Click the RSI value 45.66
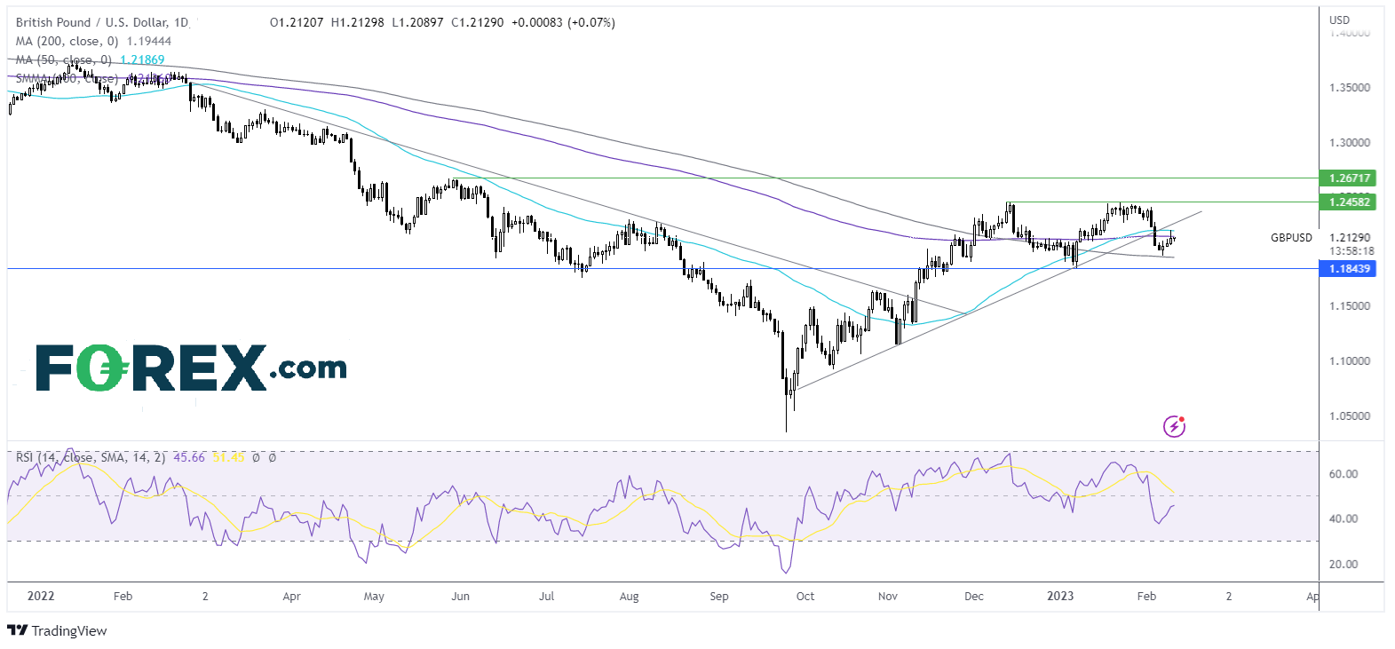1395x649 pixels. click(x=189, y=457)
